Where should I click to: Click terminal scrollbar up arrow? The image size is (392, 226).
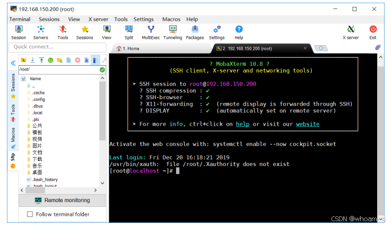tap(380, 57)
